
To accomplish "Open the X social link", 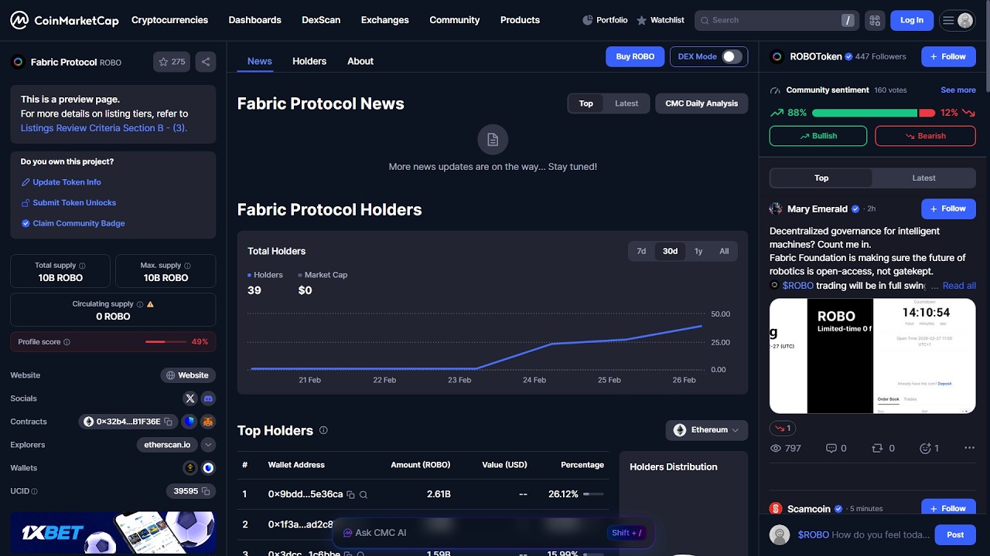I will click(x=190, y=398).
